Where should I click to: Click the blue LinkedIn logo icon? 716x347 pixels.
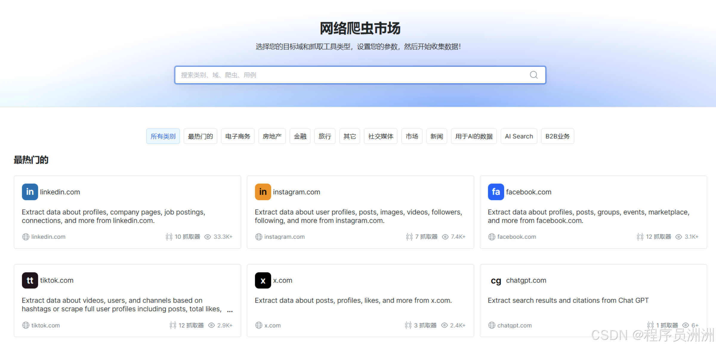coord(30,192)
